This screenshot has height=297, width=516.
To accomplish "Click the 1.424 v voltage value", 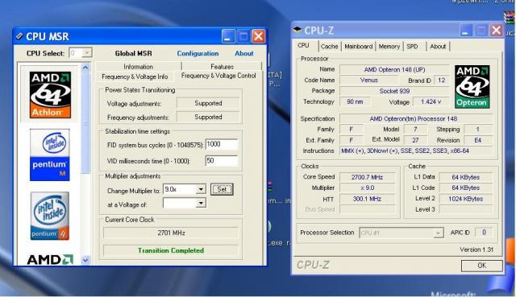I will [x=431, y=102].
